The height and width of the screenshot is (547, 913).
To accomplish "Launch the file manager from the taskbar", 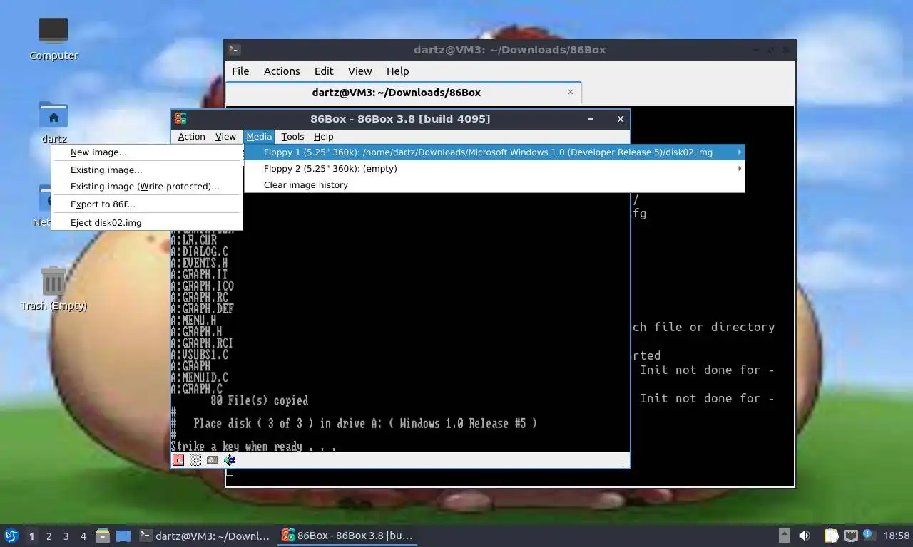I will tap(103, 536).
